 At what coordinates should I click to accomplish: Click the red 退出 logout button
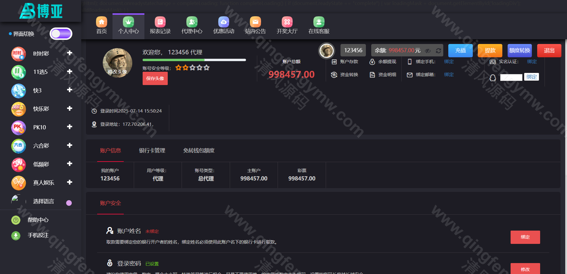tap(549, 50)
